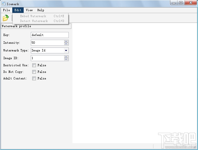The width and height of the screenshot is (198, 150).
Task: Decrease the Intensity value with down arrow
Action: pos(66,44)
